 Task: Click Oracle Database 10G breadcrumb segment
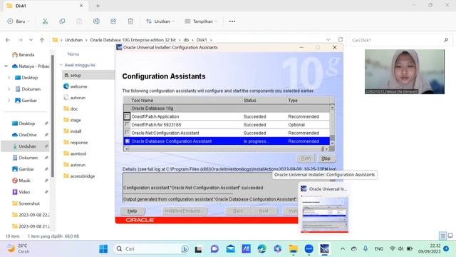tap(133, 40)
